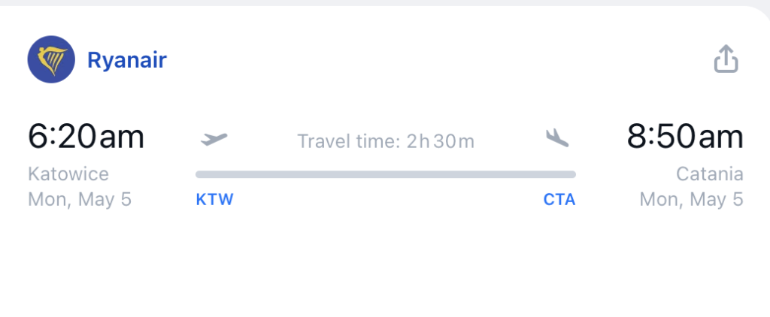Screen dimensions: 770x317
Task: Click the arrival date Mon, May 5
Action: click(x=692, y=200)
